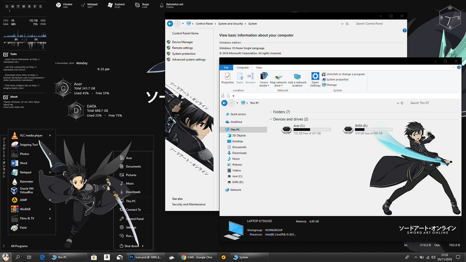Open the File tab in This PC
Screen dimensions: 466x262
coord(226,68)
